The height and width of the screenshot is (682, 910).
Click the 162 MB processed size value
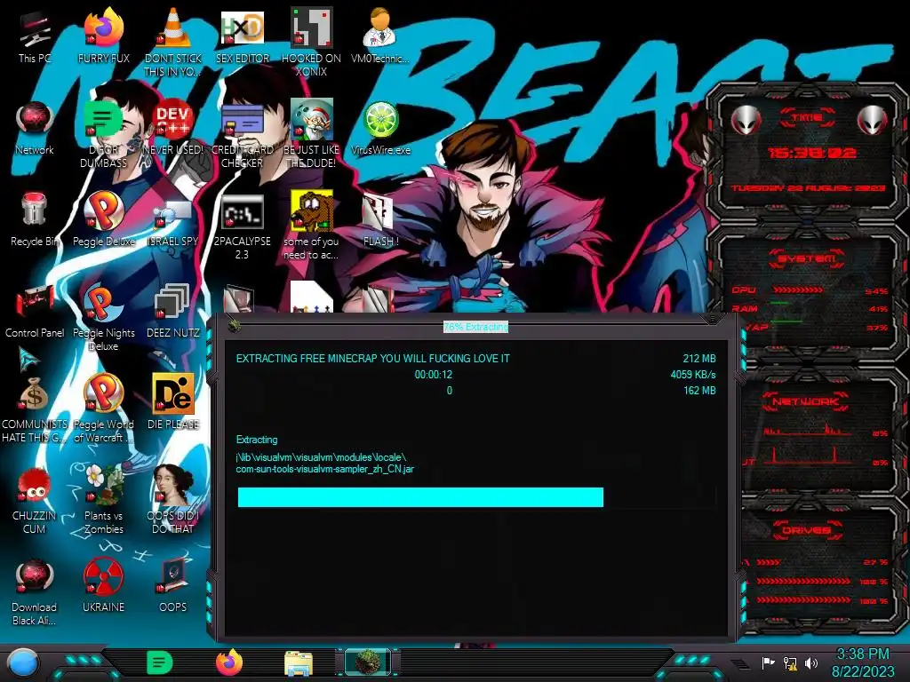(x=699, y=391)
